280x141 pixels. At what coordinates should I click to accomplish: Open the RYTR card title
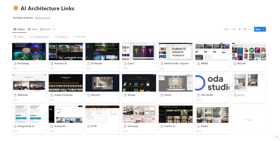94,126
